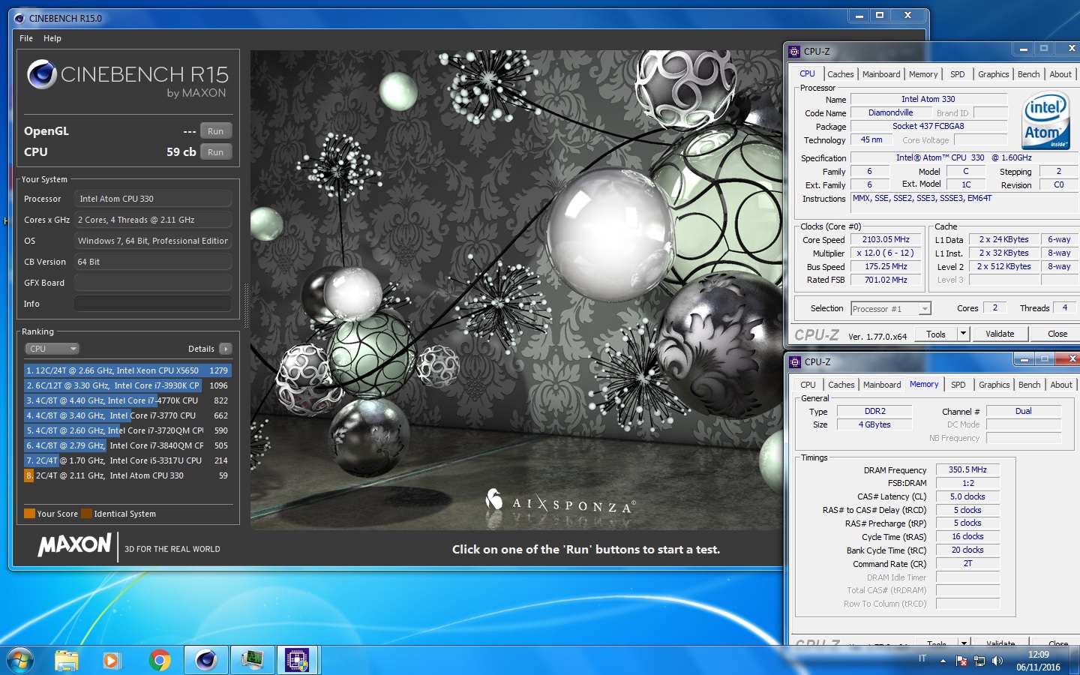Select ranking row Intel Core i7-3720QM
The image size is (1080, 675).
pyautogui.click(x=127, y=430)
